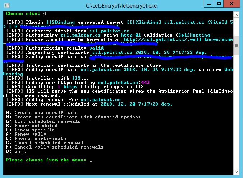The height and width of the screenshot is (178, 243).
Task: Click the 'Plugin IISBinding generated target' line
Action: tap(119, 22)
